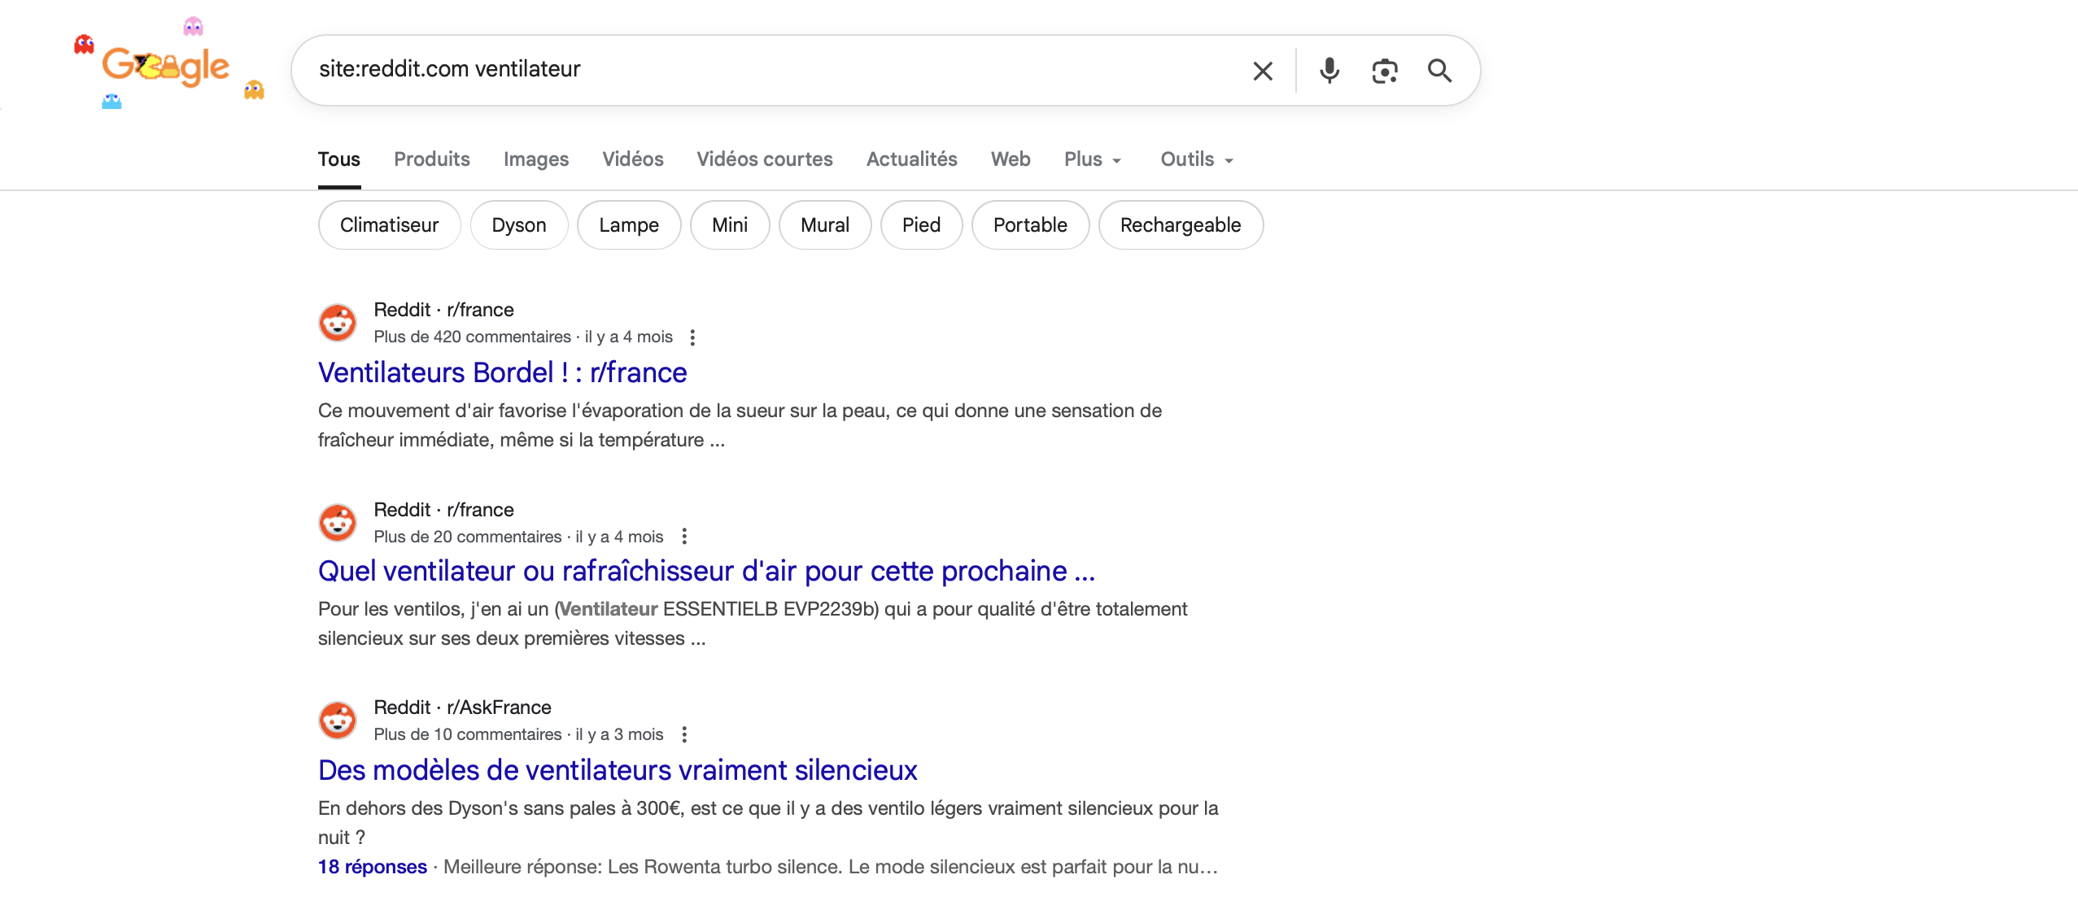Image resolution: width=2078 pixels, height=914 pixels.
Task: Launch the search with the magnifier icon
Action: [x=1439, y=71]
